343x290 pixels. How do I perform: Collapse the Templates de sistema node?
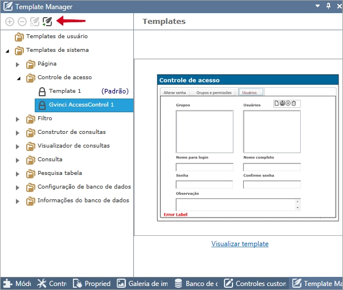(x=7, y=51)
